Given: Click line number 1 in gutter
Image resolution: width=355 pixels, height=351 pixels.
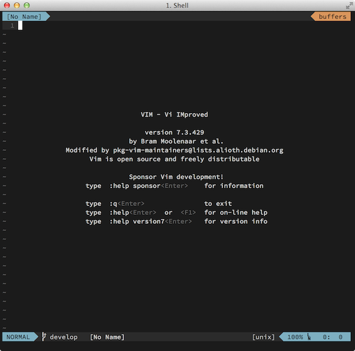Looking at the screenshot, I should (12, 25).
